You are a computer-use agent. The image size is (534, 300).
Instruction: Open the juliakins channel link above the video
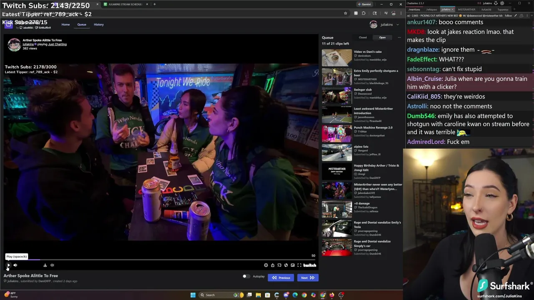point(28,44)
